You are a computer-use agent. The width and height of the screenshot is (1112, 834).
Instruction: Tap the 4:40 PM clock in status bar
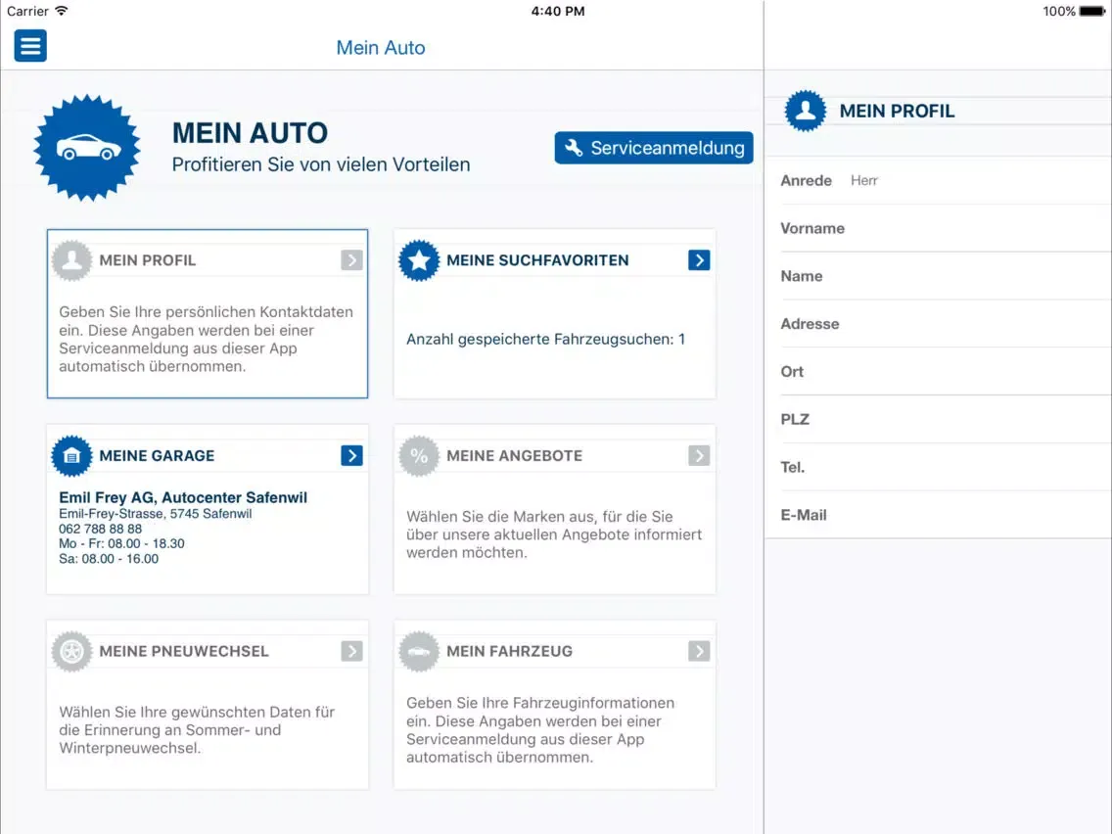tap(558, 11)
